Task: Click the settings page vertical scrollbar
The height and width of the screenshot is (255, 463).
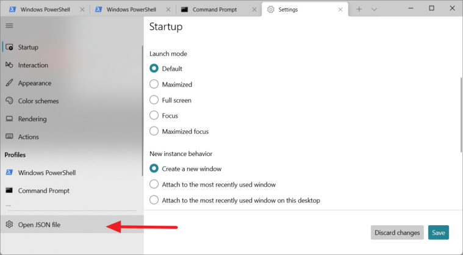Action: 461,116
